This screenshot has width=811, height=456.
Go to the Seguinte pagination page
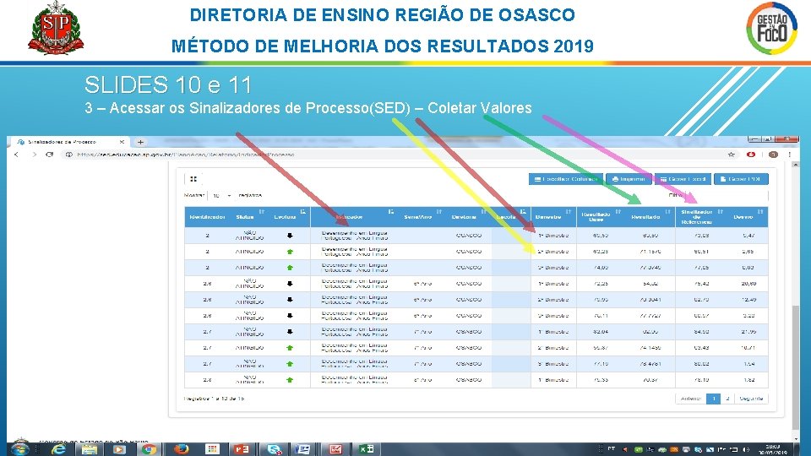[x=751, y=399]
